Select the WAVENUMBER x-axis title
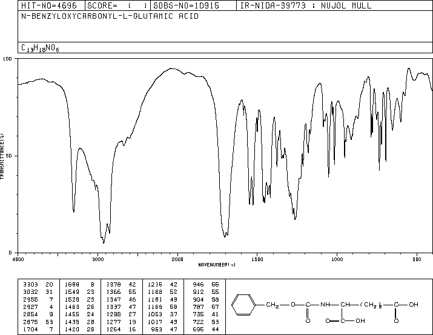Viewport: 433px width, 335px height. [x=217, y=265]
